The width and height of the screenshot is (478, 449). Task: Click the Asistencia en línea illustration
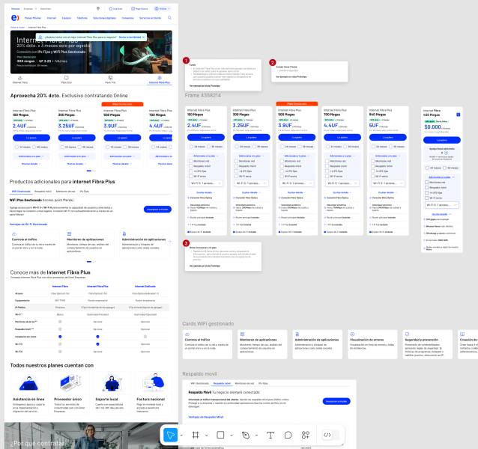tap(28, 384)
